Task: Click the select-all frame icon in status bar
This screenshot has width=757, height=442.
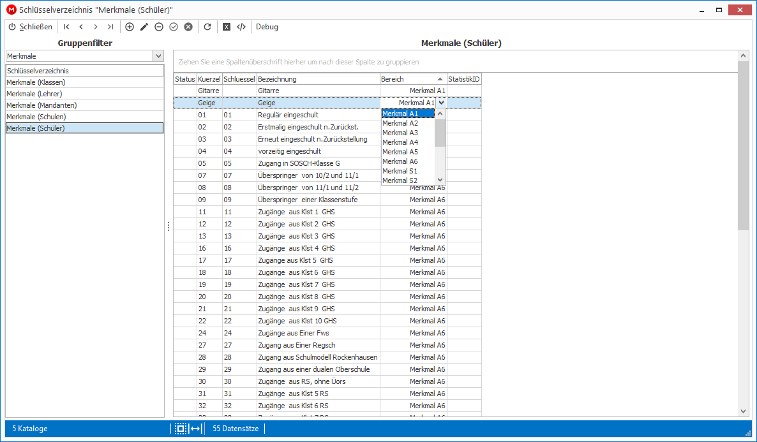Action: [x=181, y=429]
